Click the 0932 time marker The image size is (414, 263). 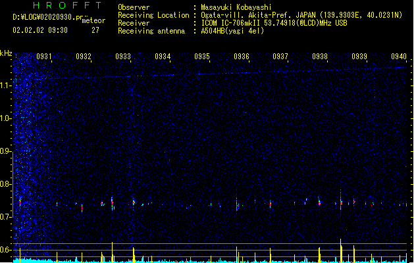click(84, 57)
